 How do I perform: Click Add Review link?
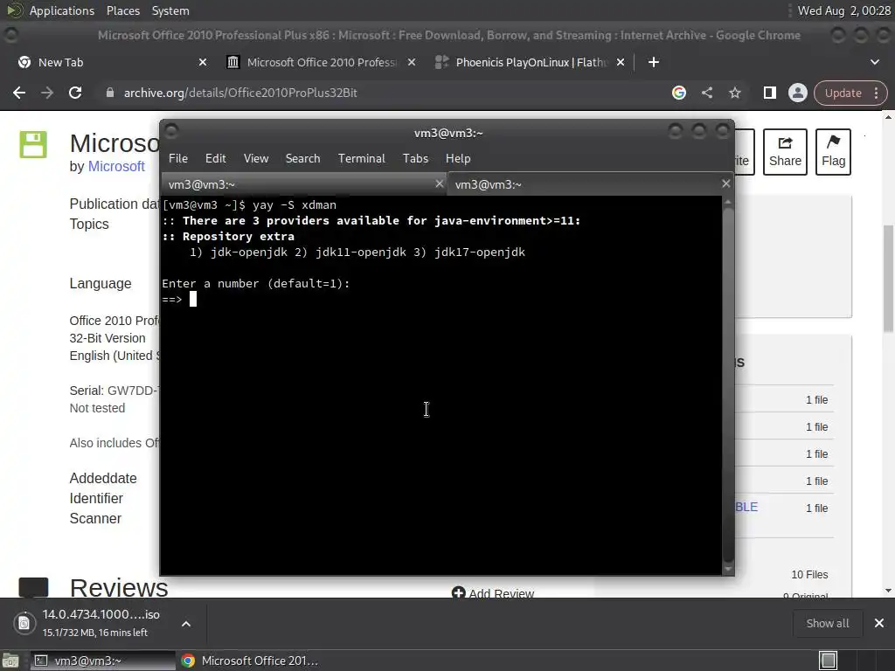[493, 593]
